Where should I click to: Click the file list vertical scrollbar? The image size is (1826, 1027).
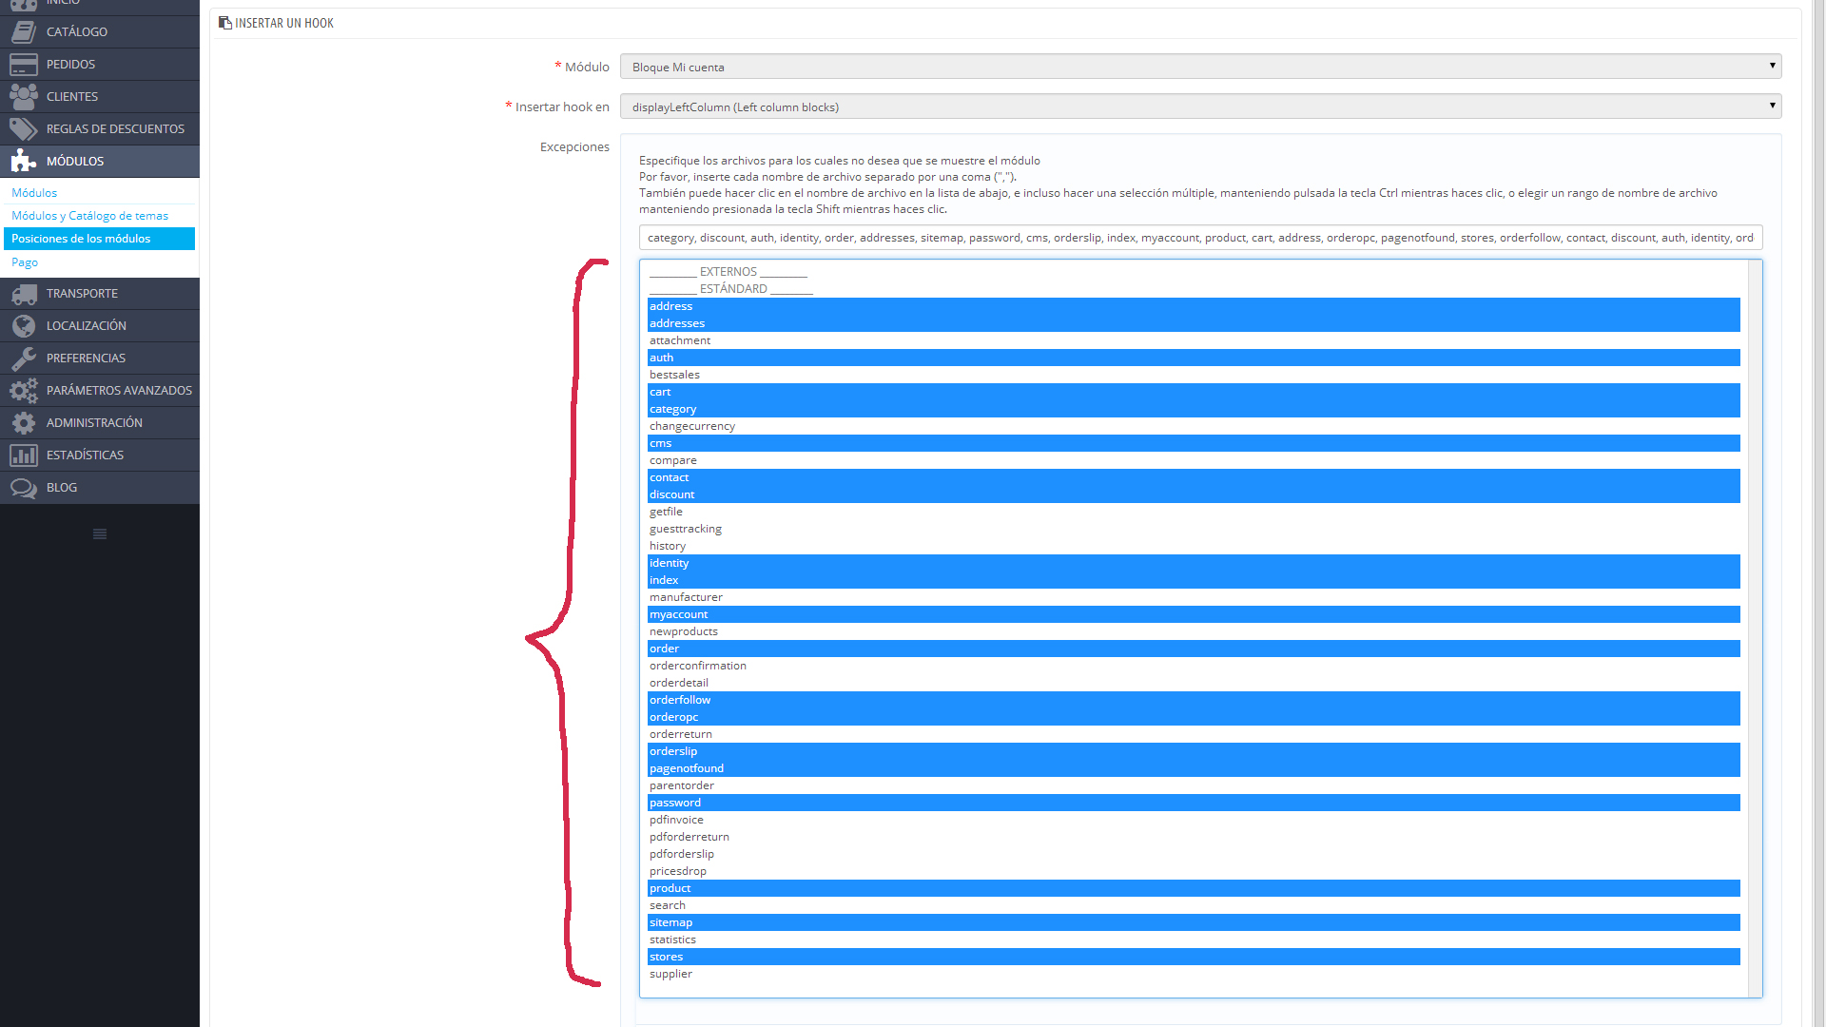tap(1755, 628)
